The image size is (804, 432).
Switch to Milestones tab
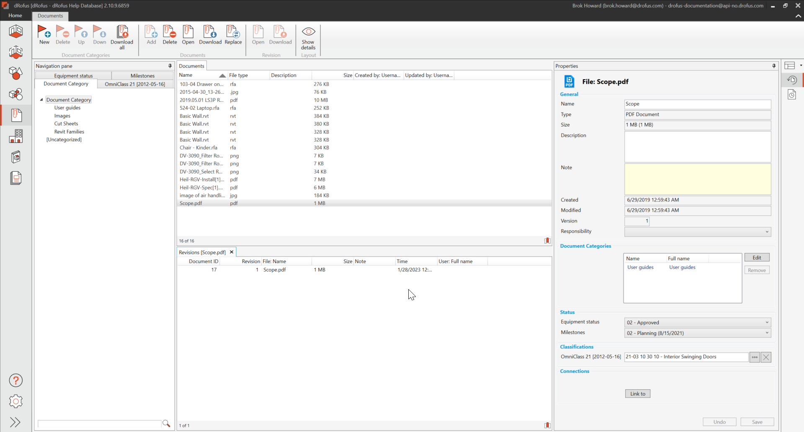point(142,76)
